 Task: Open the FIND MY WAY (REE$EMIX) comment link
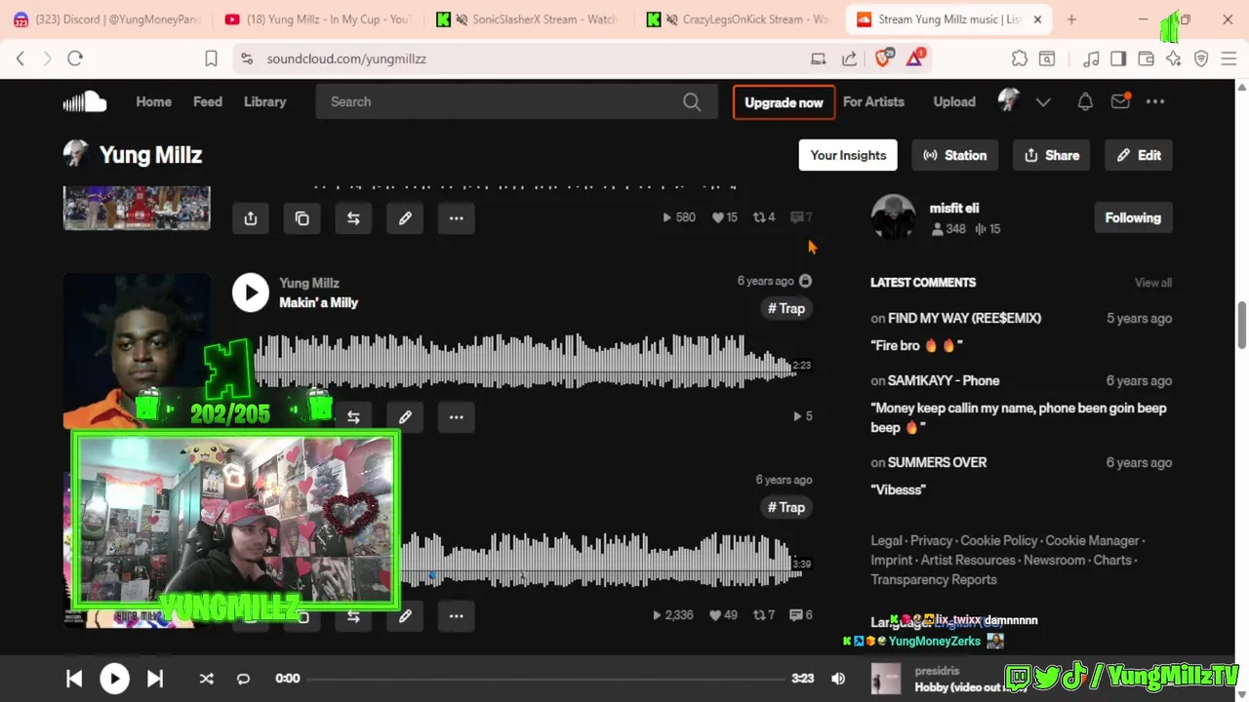(x=964, y=318)
